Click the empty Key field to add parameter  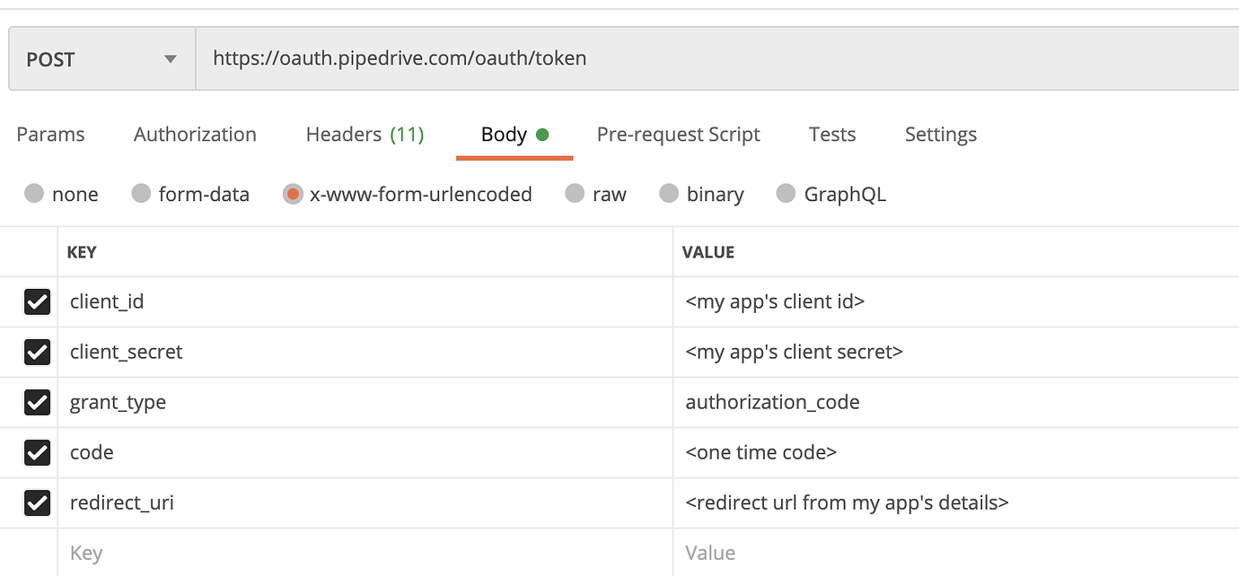click(269, 553)
